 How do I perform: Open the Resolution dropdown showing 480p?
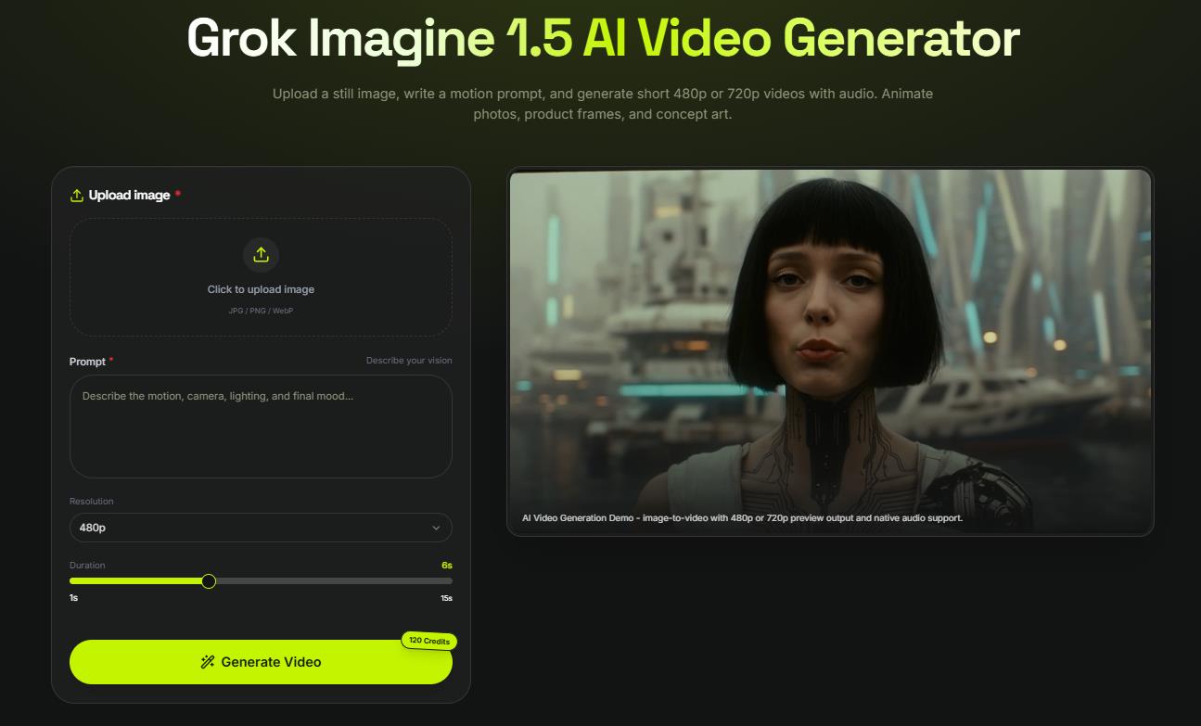261,528
